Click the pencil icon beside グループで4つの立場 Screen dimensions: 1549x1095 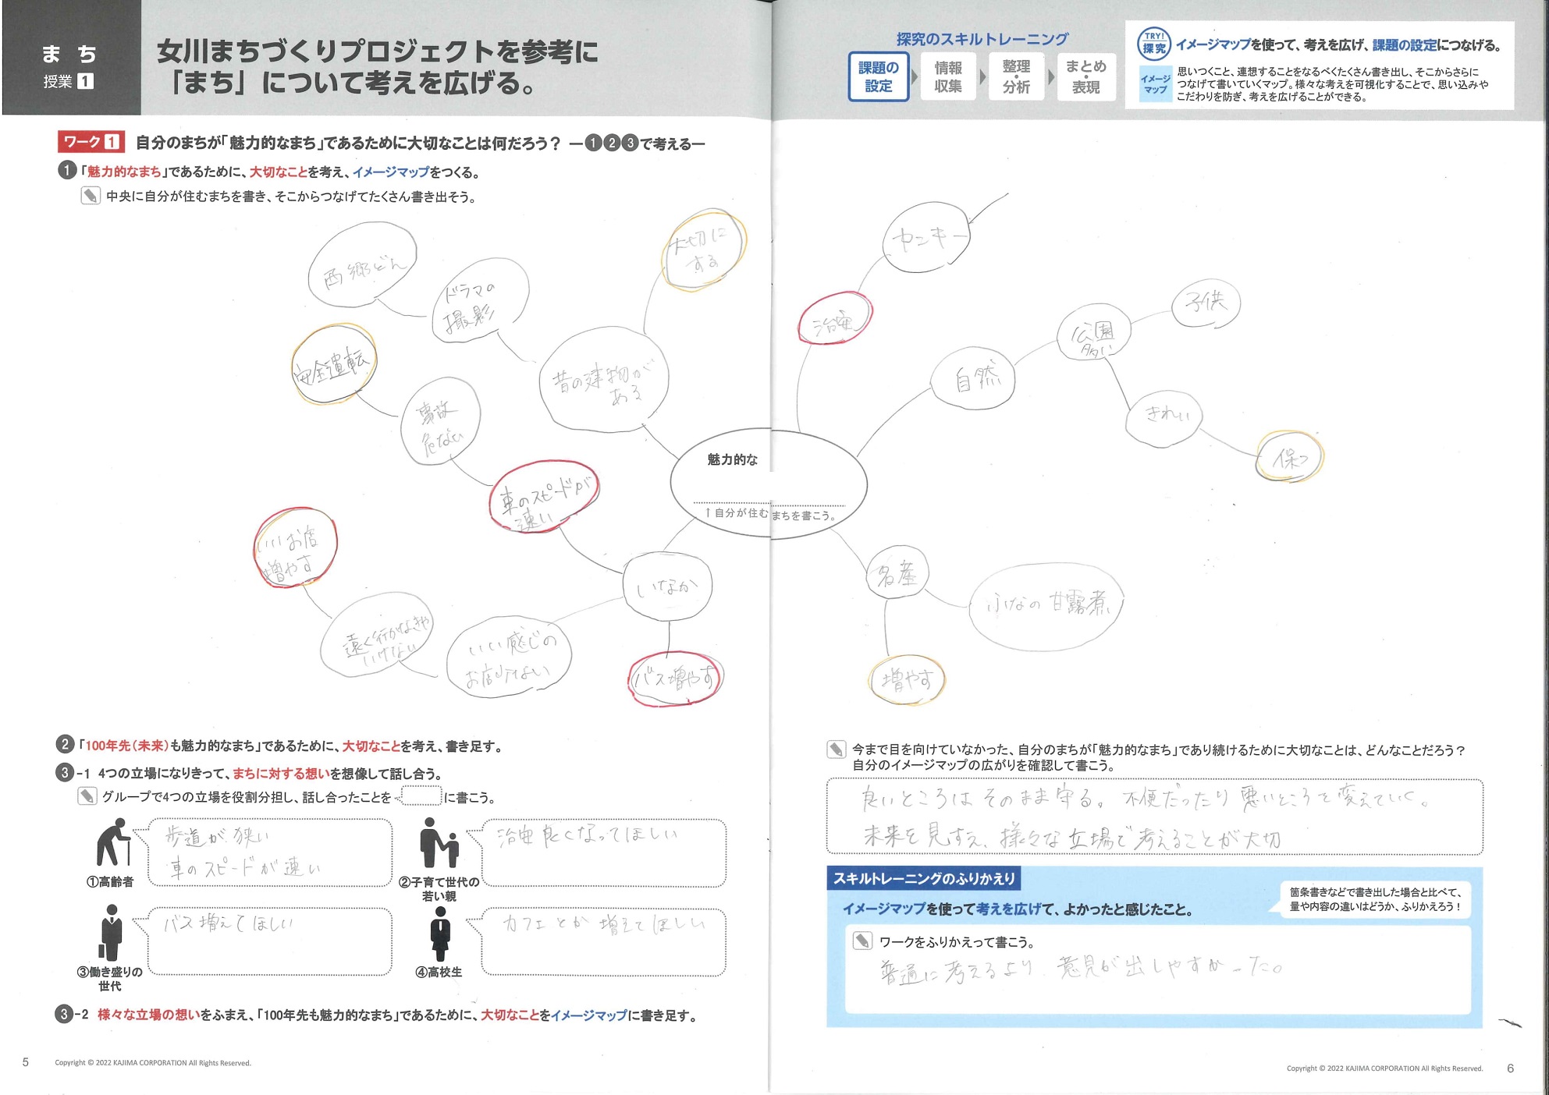point(87,796)
